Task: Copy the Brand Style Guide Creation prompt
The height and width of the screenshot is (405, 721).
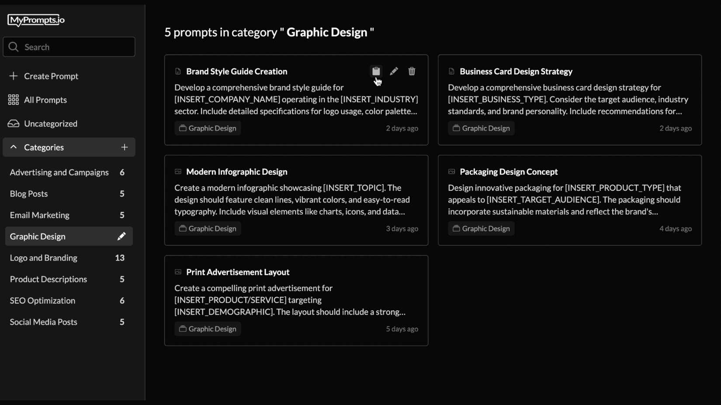Action: (x=376, y=71)
